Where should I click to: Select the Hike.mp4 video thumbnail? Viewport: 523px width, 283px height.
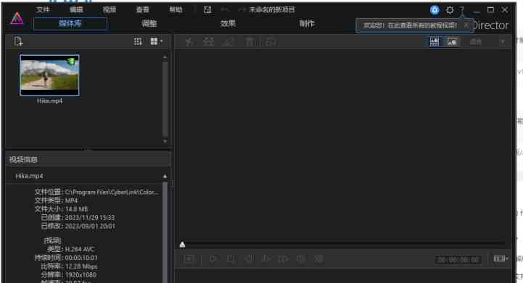tap(50, 75)
